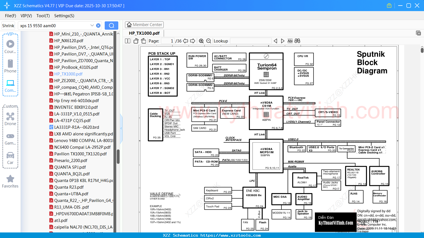Zoom out of the schematic

[x=209, y=41]
